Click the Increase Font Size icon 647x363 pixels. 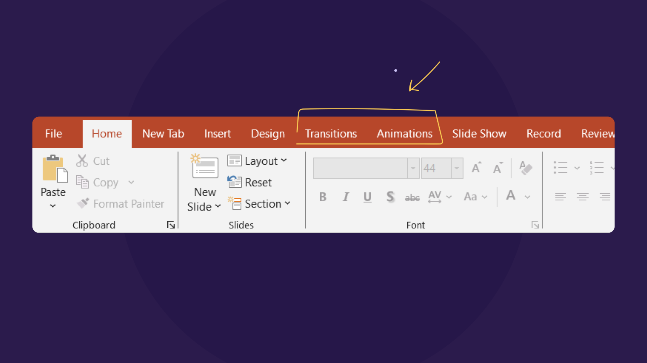click(x=476, y=167)
